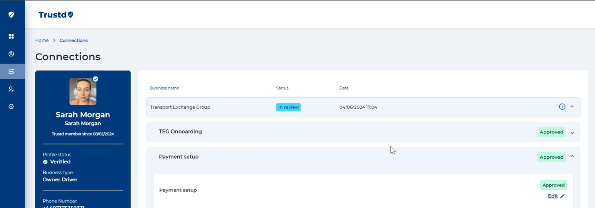Click the Verified profile status text

coord(60,162)
